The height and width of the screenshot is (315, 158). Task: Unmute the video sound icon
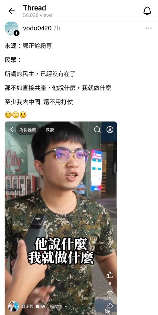pyautogui.click(x=107, y=312)
